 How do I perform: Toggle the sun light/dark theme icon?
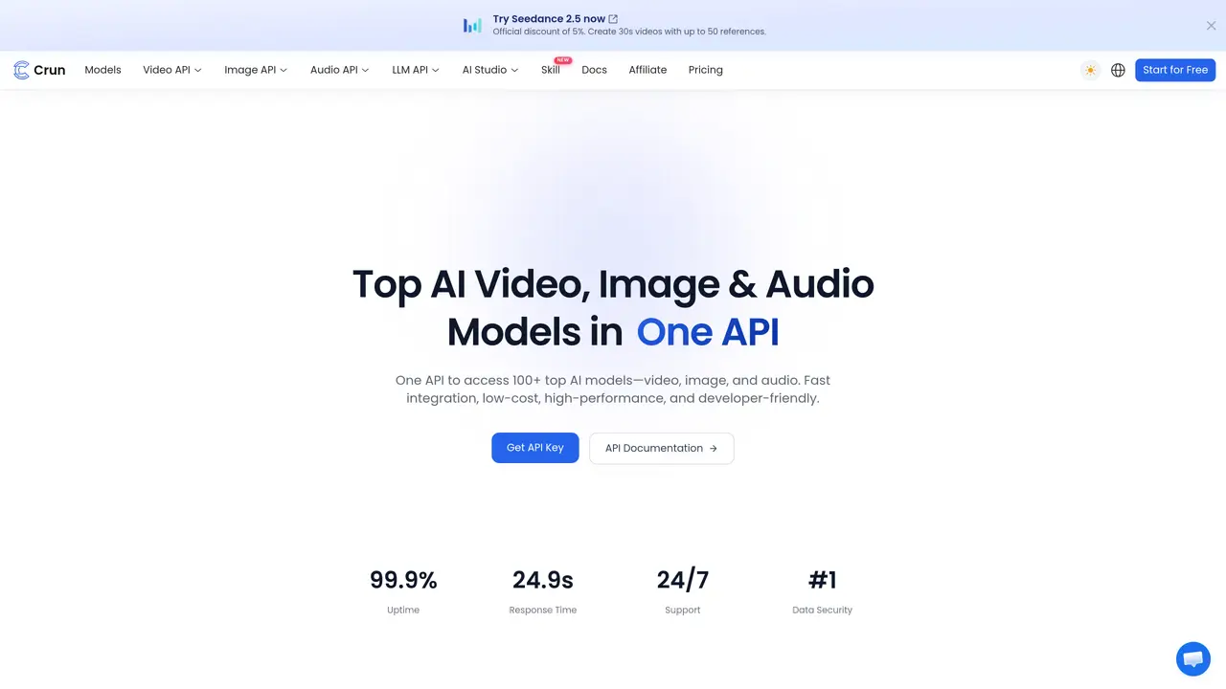point(1090,70)
